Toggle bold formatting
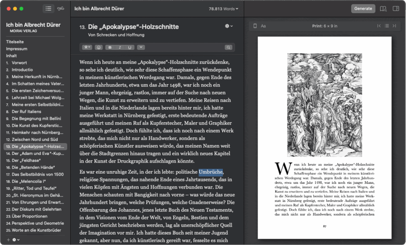Screen dimensions: 406x245 tap(110, 47)
